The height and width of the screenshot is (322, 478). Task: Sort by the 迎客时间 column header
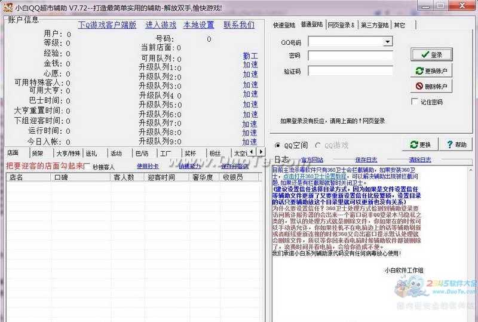167,177
